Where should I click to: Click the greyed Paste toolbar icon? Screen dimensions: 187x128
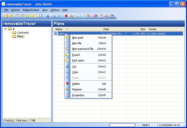[59, 16]
